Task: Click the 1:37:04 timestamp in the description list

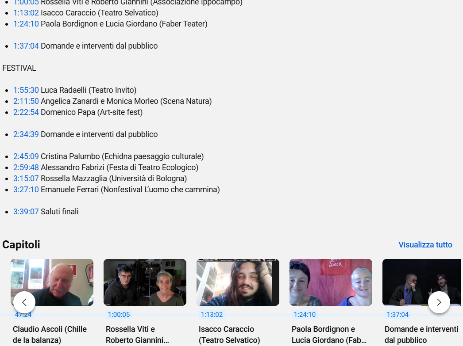Action: click(26, 46)
